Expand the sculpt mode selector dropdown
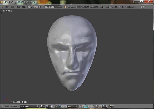The width and height of the screenshot is (154, 109). (x=29, y=106)
